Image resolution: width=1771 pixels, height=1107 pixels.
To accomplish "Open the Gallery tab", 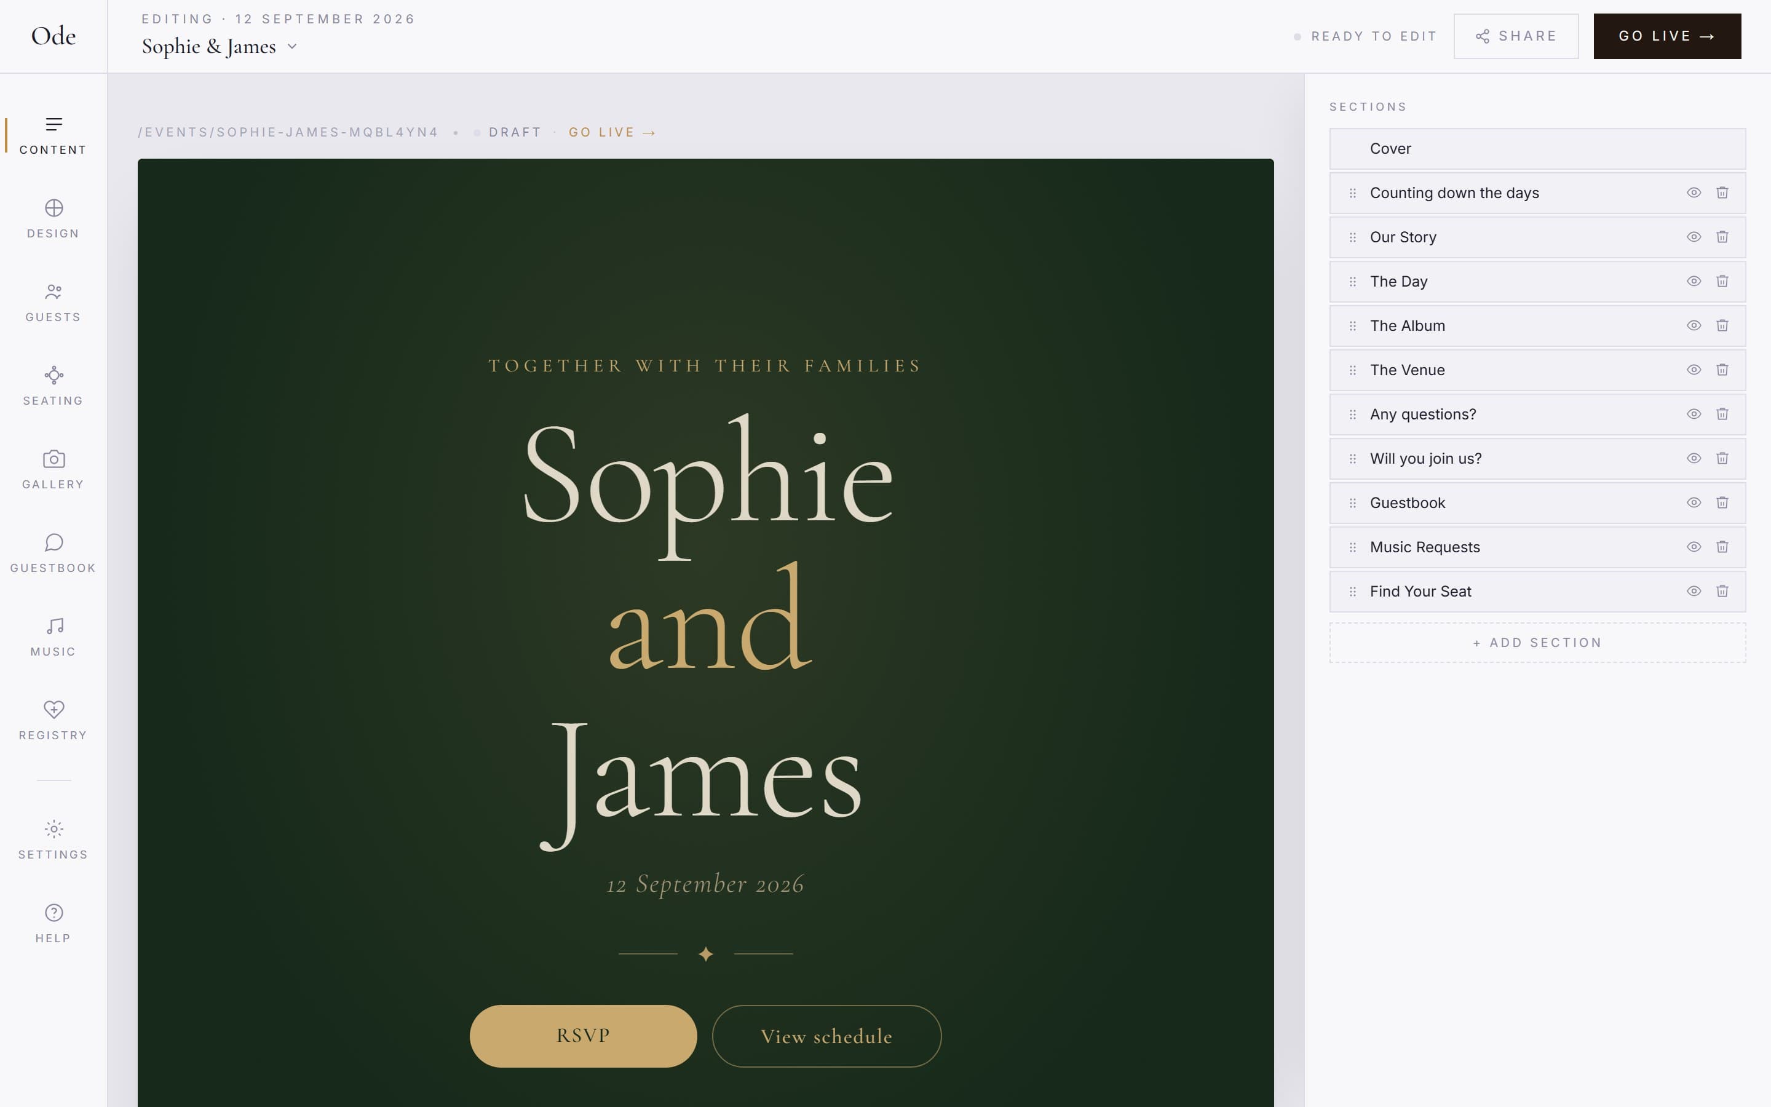I will tap(53, 470).
